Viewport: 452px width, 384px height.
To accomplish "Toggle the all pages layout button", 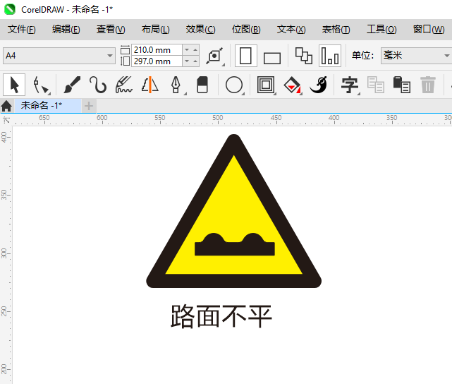I will coord(303,56).
